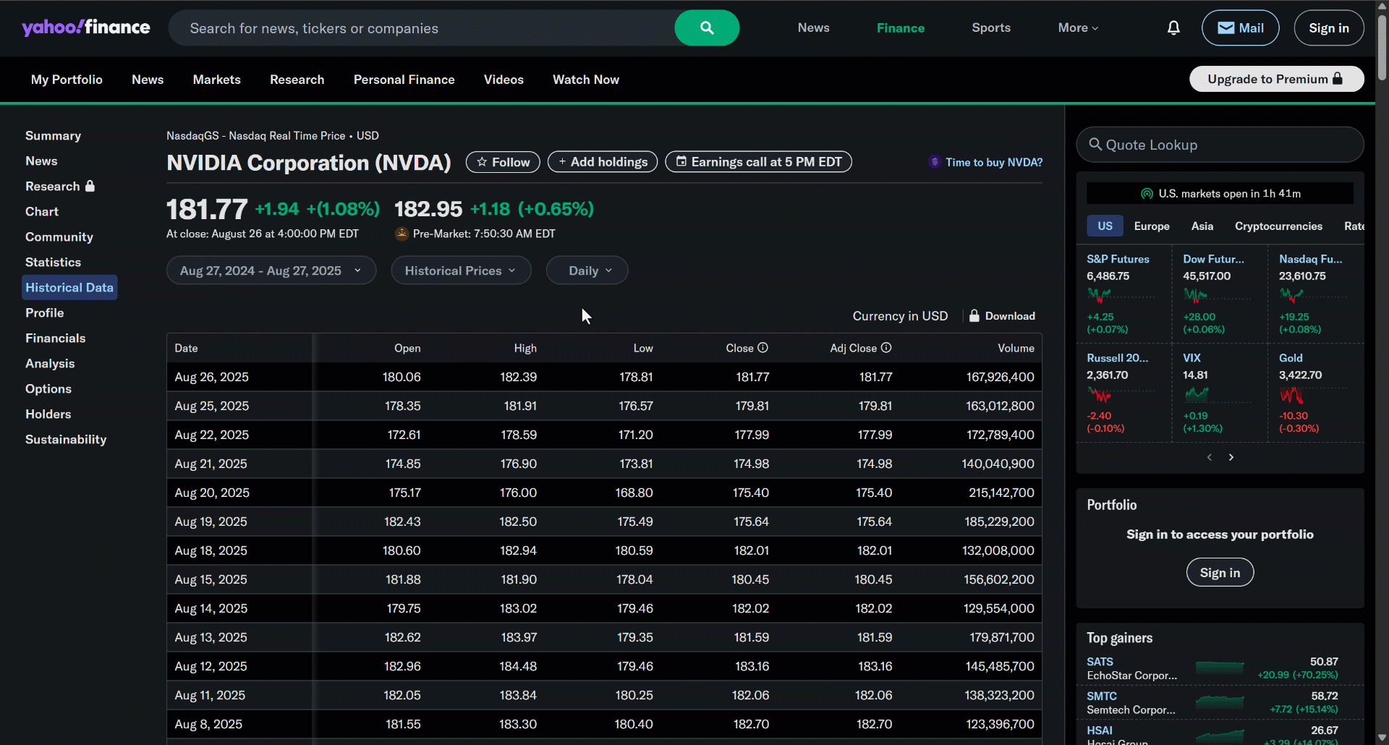Click the star icon on Follow

click(x=482, y=162)
